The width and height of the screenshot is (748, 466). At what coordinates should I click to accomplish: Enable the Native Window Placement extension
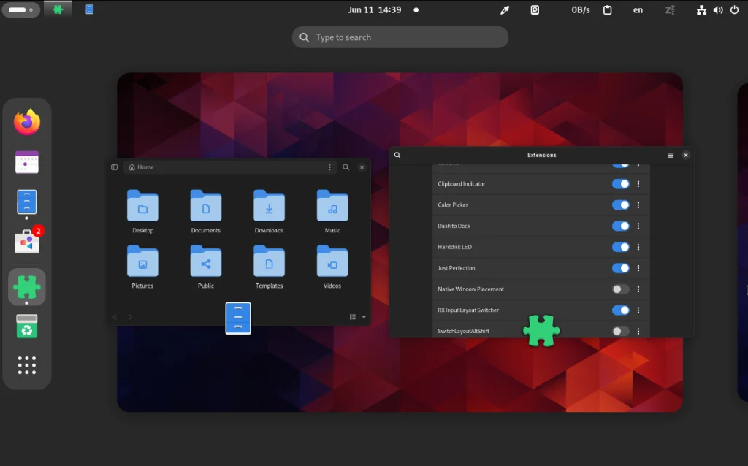pos(620,289)
